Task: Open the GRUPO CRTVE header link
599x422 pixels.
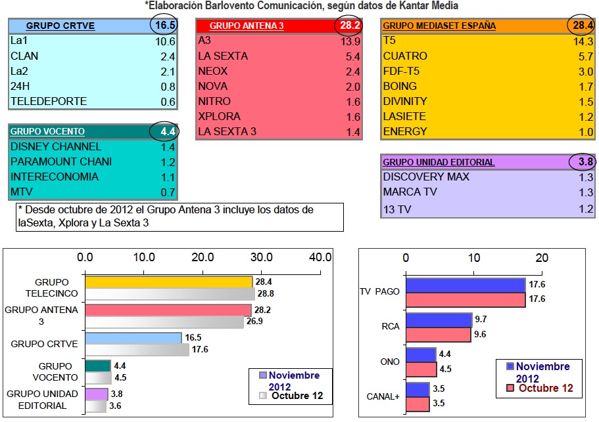Action: (60, 26)
